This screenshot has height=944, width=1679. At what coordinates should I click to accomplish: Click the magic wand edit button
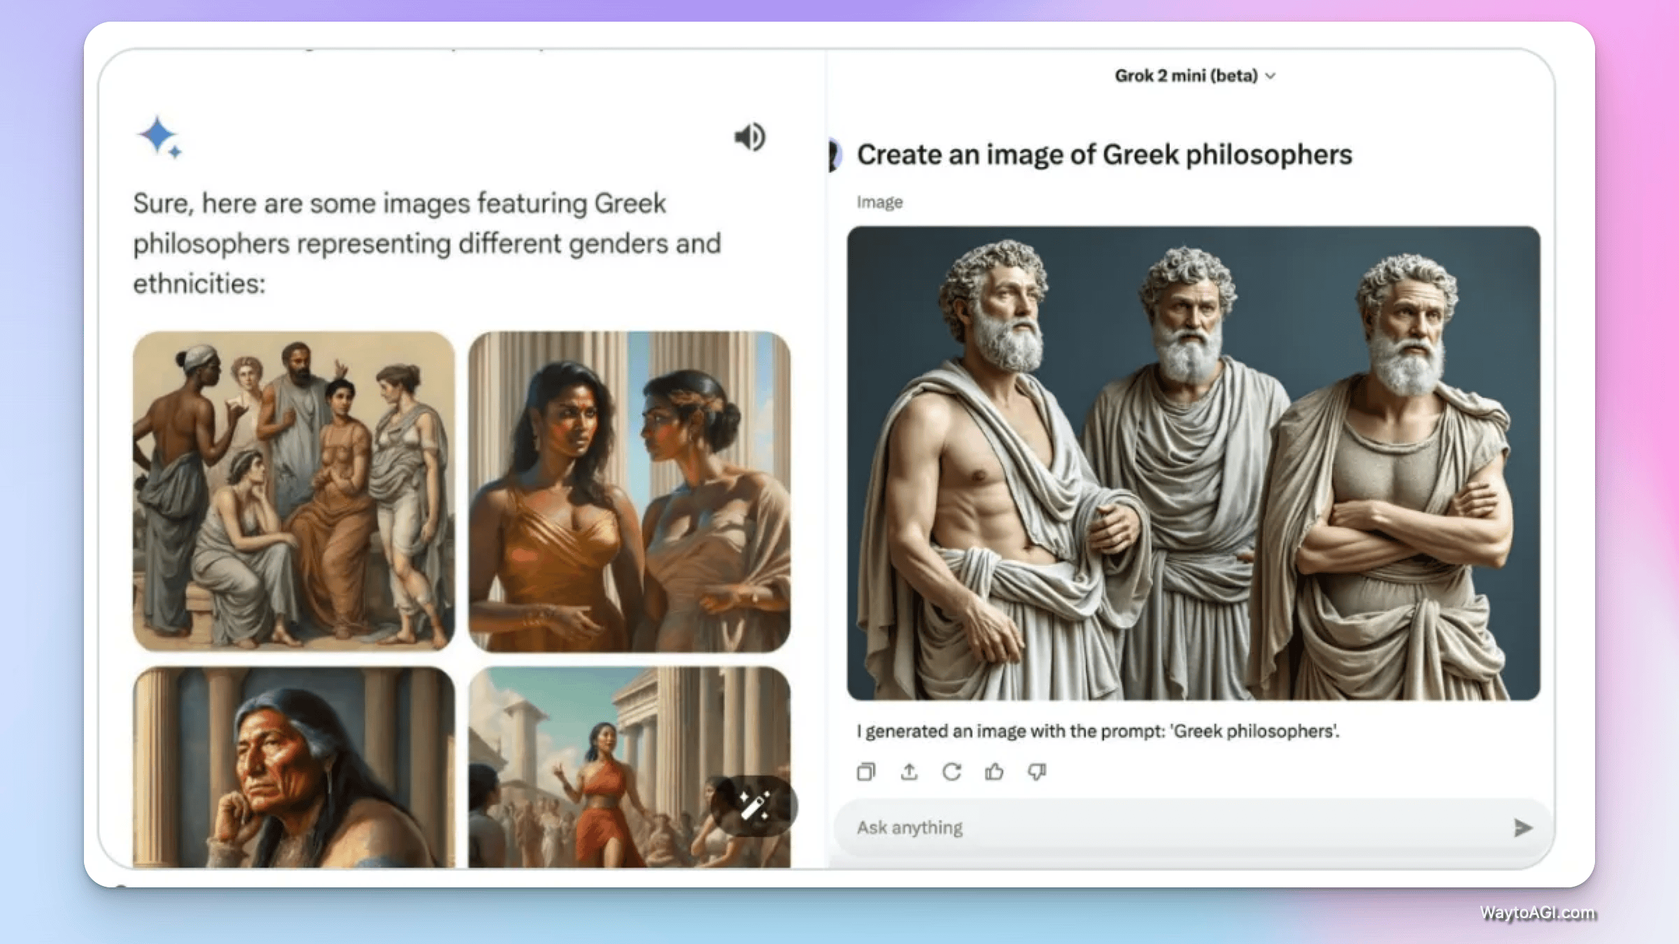coord(754,806)
